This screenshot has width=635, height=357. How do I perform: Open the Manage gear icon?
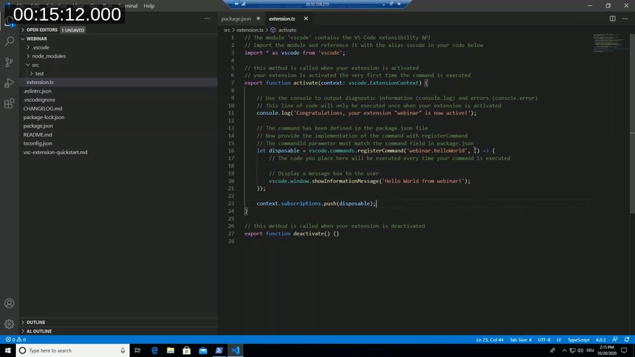pos(9,324)
